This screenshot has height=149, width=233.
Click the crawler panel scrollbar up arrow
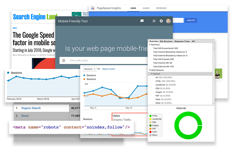pos(213,44)
